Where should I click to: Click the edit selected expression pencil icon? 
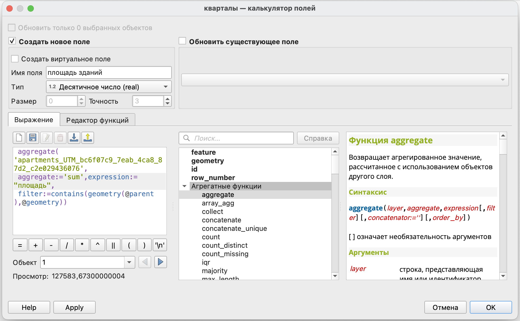[47, 138]
